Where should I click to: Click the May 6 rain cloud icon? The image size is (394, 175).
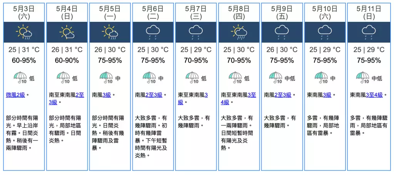click(153, 33)
